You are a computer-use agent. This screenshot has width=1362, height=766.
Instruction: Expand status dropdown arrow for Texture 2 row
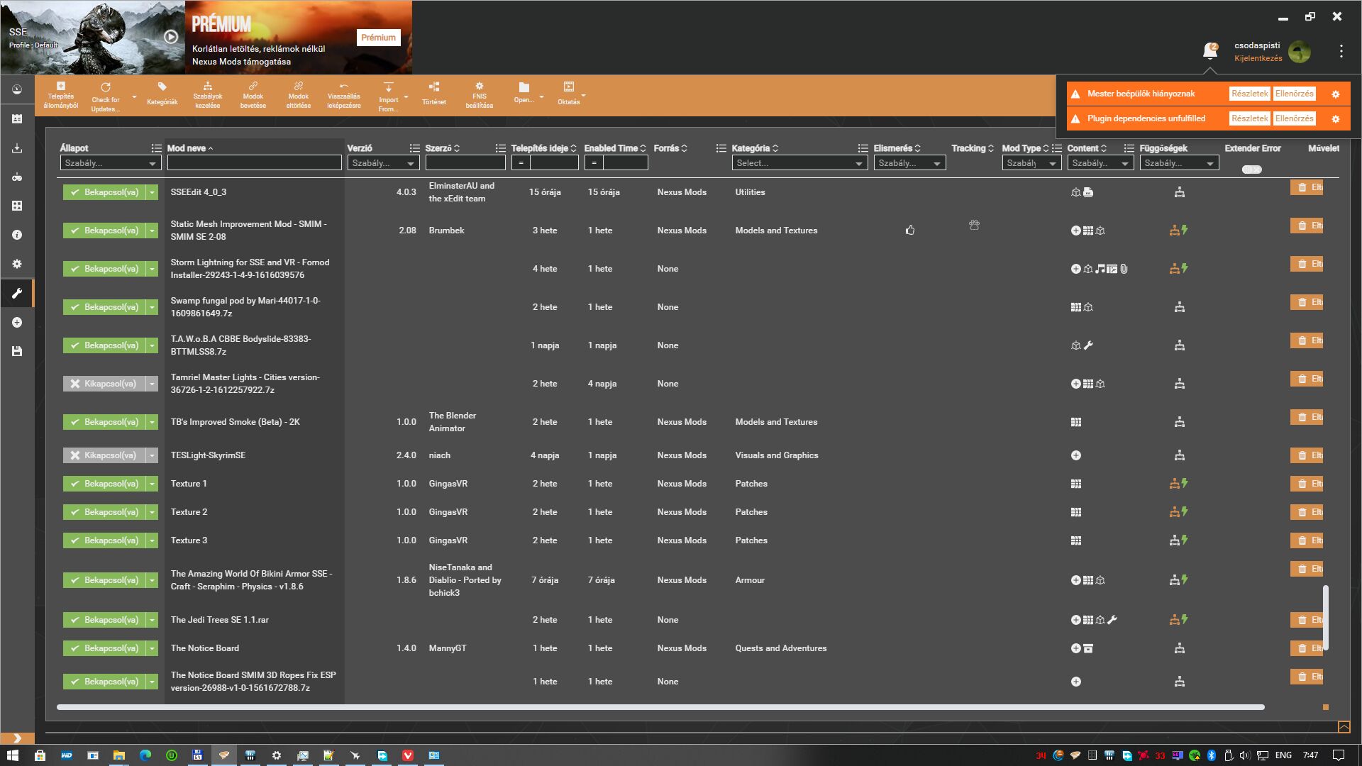click(152, 512)
